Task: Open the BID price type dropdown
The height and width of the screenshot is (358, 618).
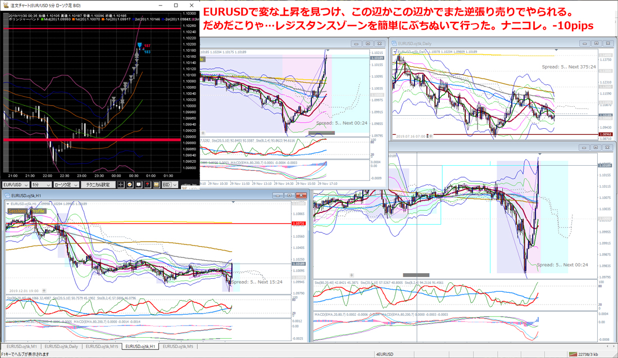Action: coord(170,184)
